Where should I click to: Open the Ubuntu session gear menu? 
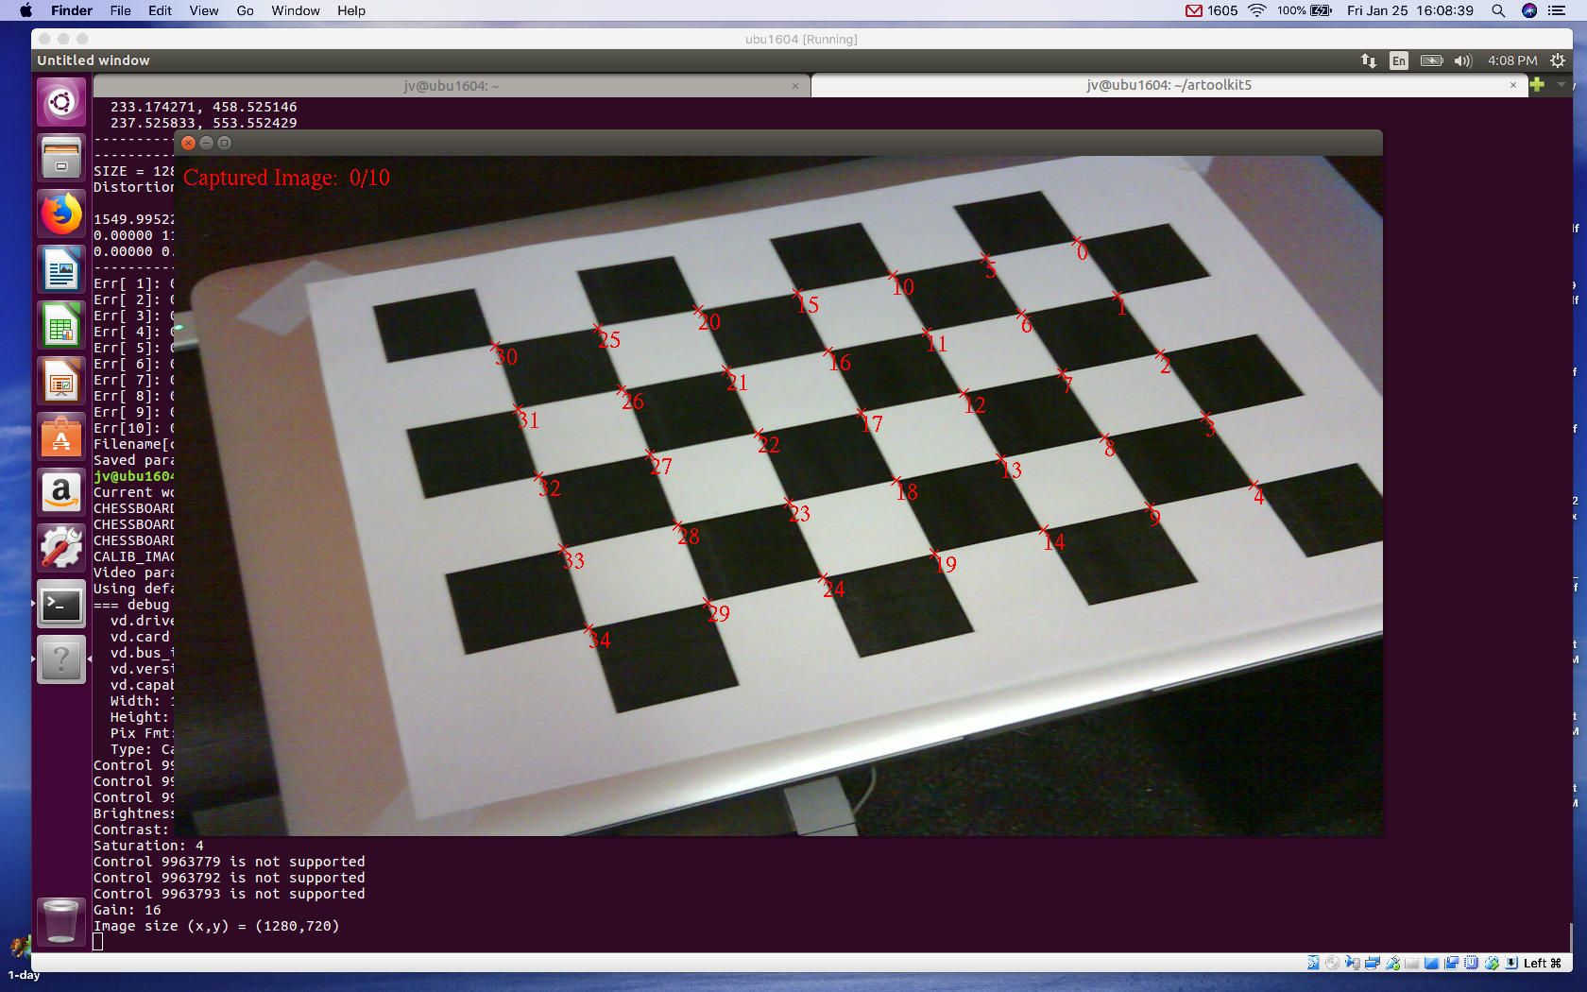1558,60
